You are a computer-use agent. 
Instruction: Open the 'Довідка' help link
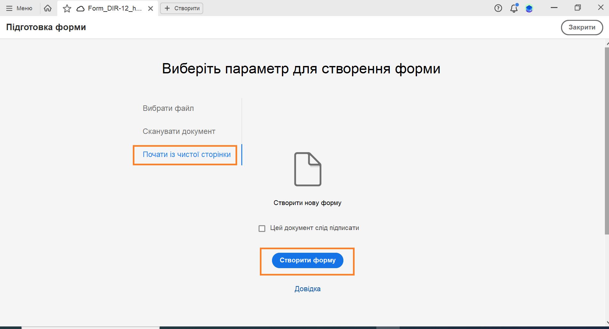pyautogui.click(x=307, y=288)
